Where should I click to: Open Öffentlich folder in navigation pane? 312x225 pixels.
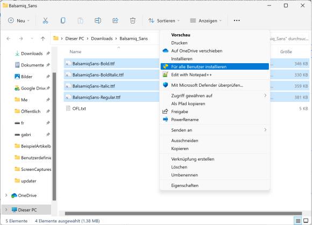[x=31, y=111]
